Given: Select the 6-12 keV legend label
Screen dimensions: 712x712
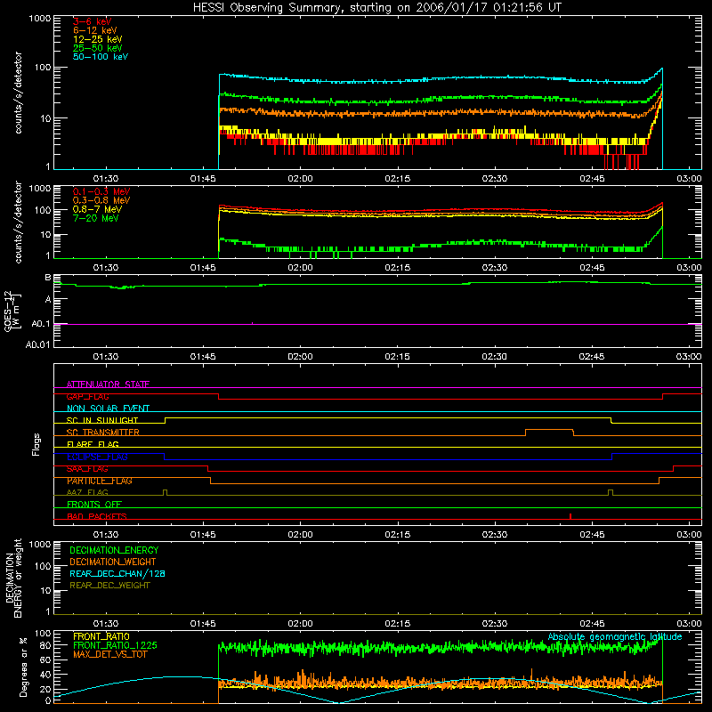Looking at the screenshot, I should click(95, 30).
